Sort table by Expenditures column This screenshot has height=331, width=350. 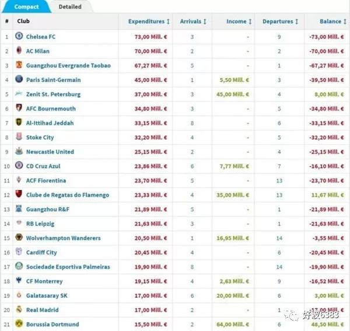(x=149, y=22)
